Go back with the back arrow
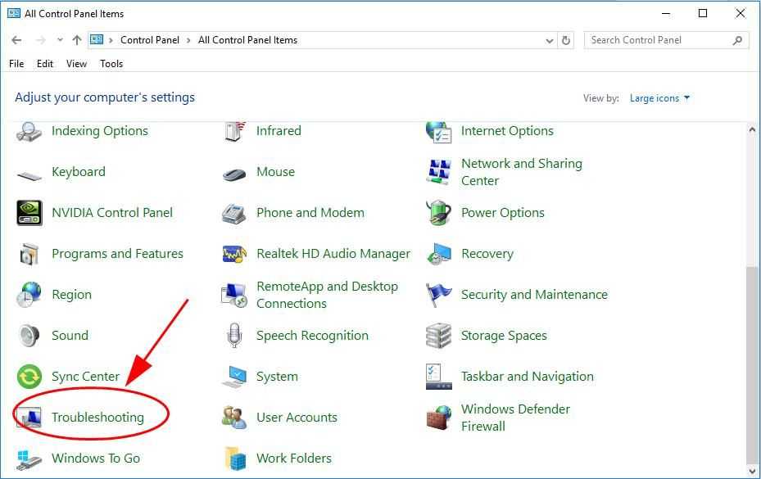The height and width of the screenshot is (479, 761). [16, 40]
